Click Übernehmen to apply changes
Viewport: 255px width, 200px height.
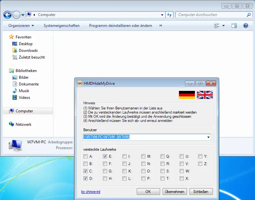point(175,192)
